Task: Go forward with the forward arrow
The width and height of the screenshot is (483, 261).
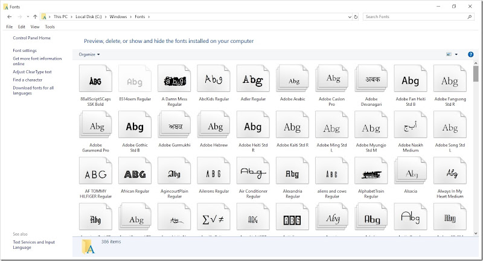Action: coord(20,17)
